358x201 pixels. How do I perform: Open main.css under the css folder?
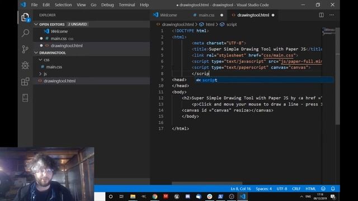coord(54,67)
